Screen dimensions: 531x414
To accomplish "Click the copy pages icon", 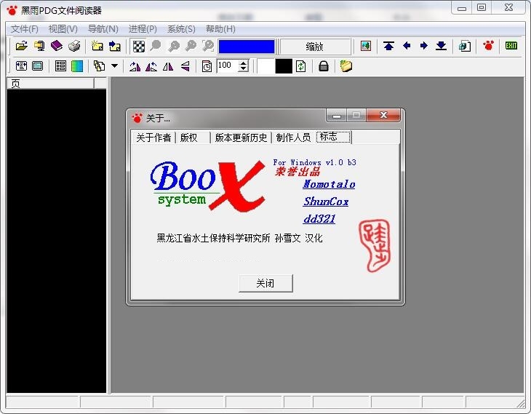I will pos(99,66).
